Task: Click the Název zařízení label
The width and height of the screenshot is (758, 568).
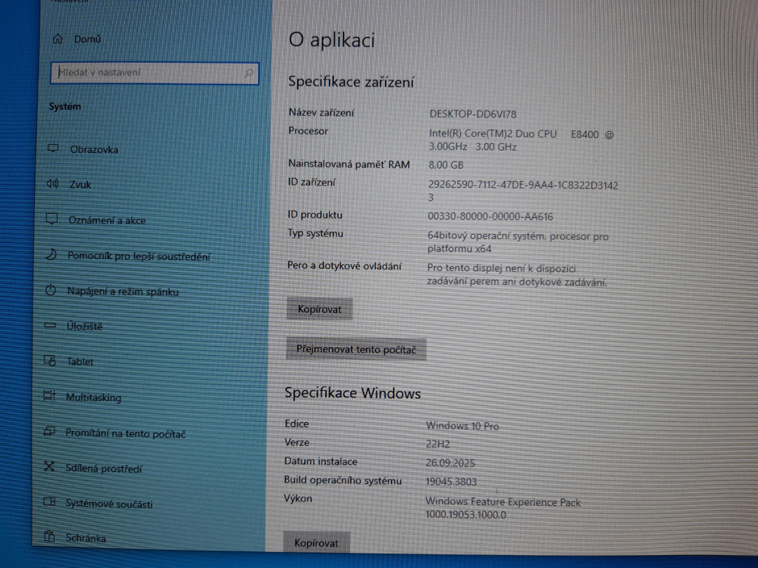Action: (321, 113)
